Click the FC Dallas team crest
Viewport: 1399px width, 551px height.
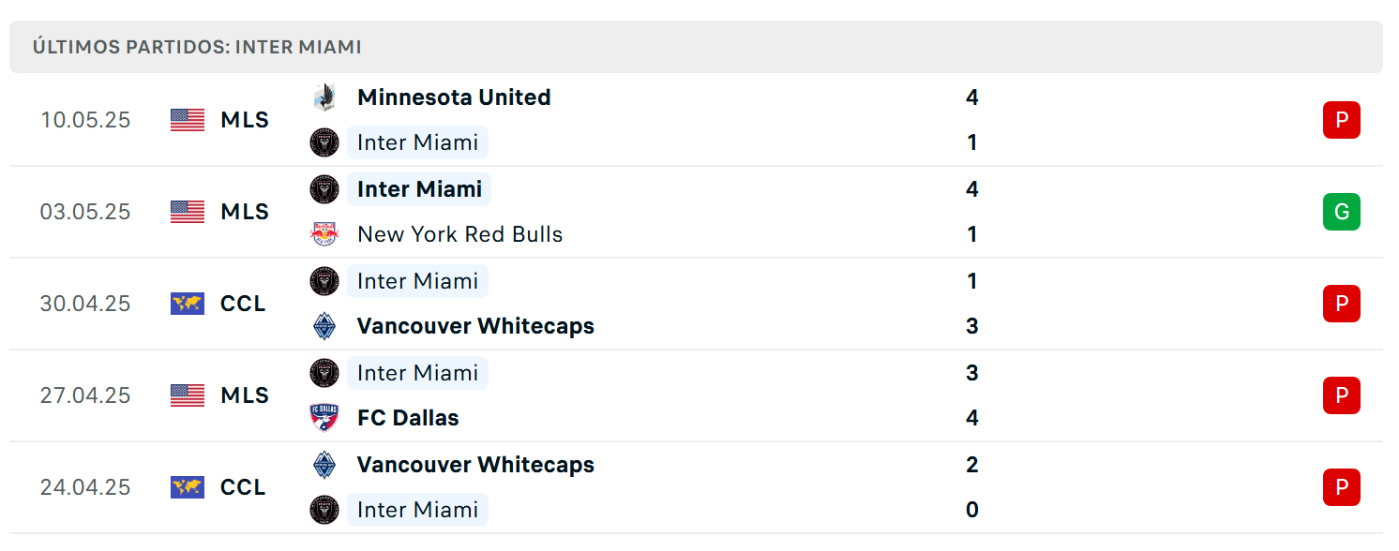323,418
